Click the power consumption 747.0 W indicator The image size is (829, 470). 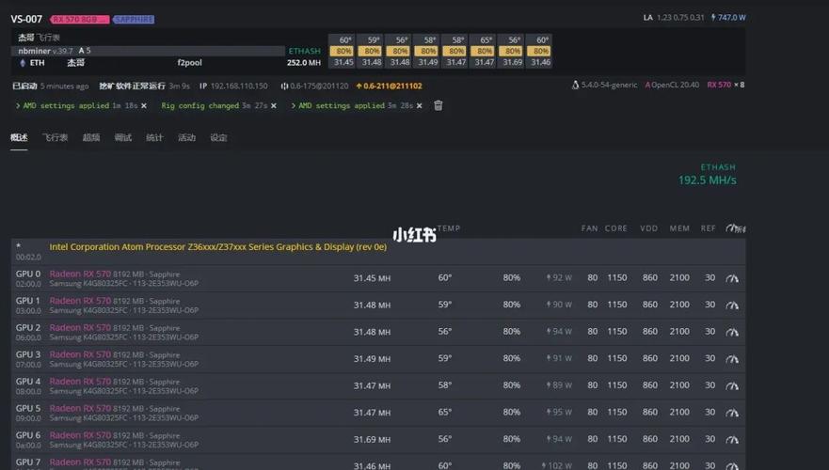(x=727, y=18)
